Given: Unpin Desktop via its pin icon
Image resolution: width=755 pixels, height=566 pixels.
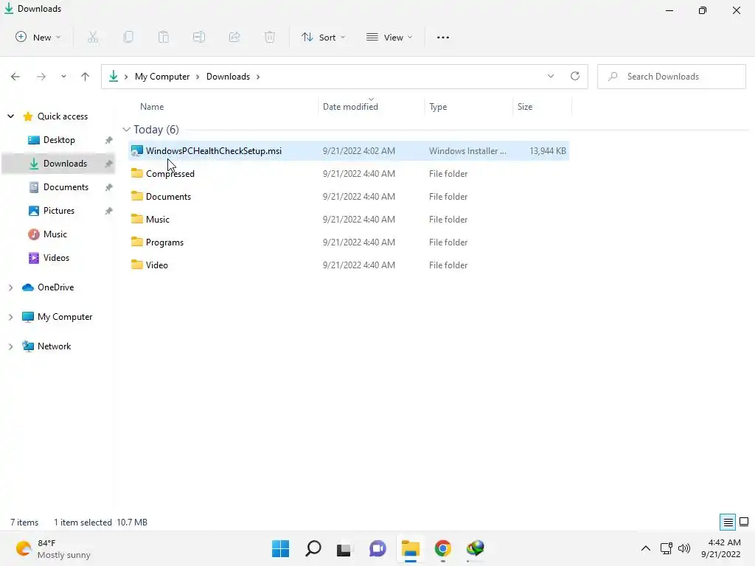Looking at the screenshot, I should [x=109, y=140].
